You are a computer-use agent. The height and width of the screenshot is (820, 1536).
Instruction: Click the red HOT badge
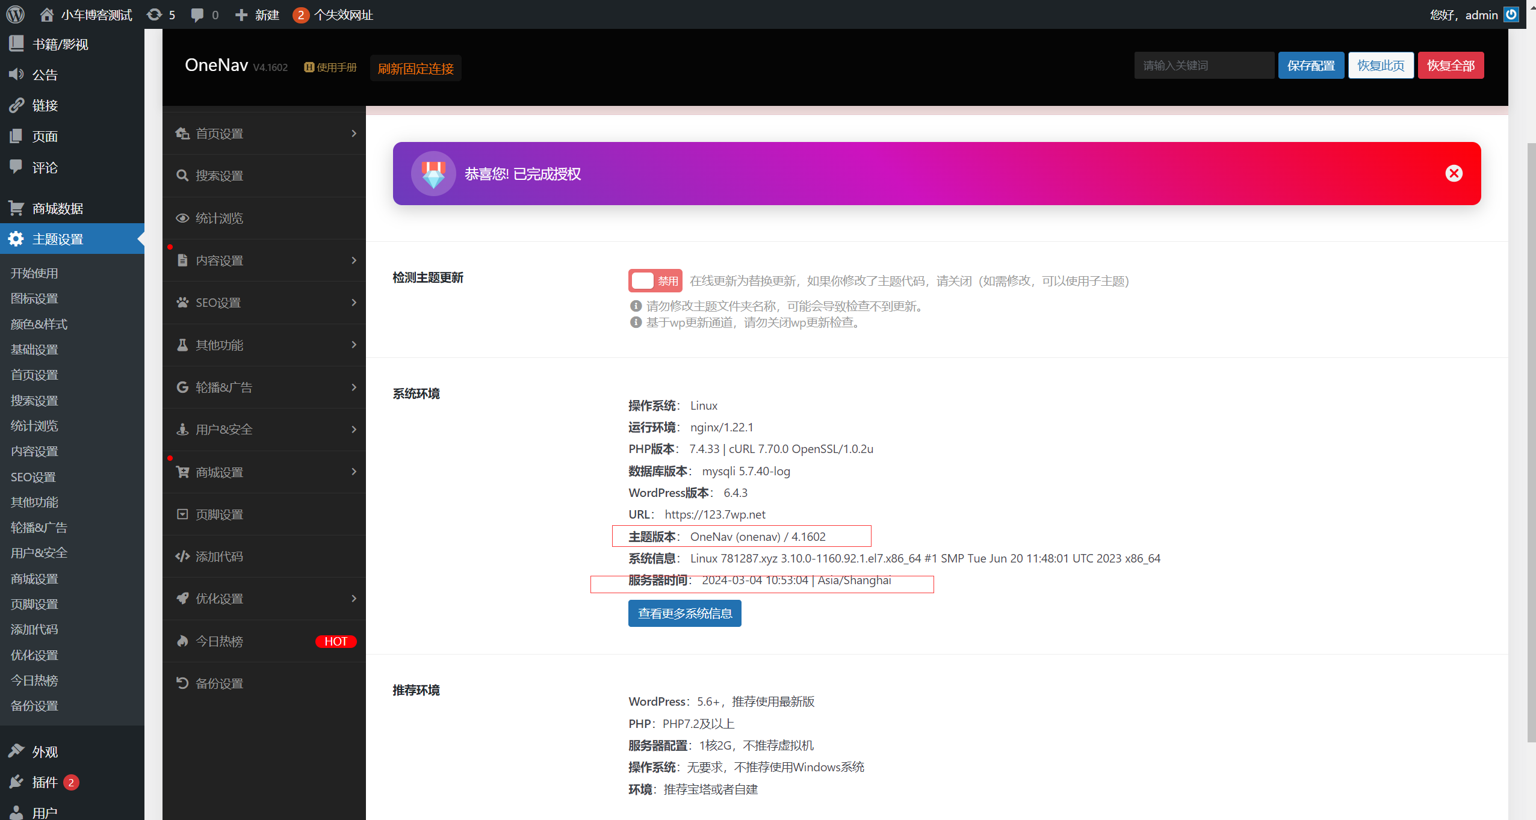click(x=336, y=641)
